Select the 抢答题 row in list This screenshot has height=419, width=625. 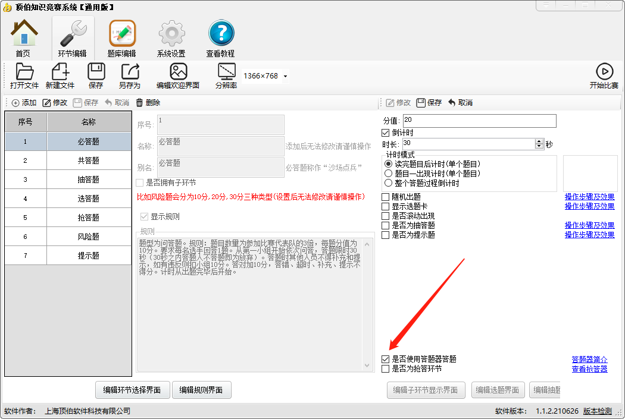click(88, 218)
